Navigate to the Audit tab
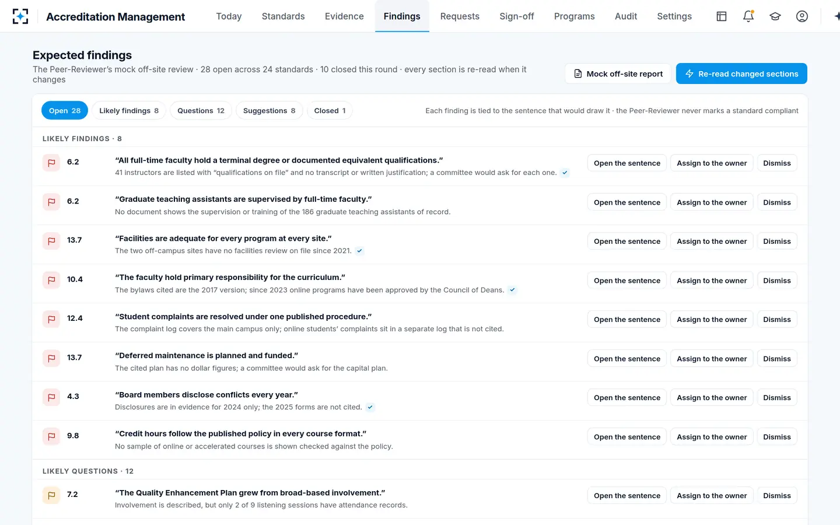Image resolution: width=840 pixels, height=525 pixels. (626, 16)
